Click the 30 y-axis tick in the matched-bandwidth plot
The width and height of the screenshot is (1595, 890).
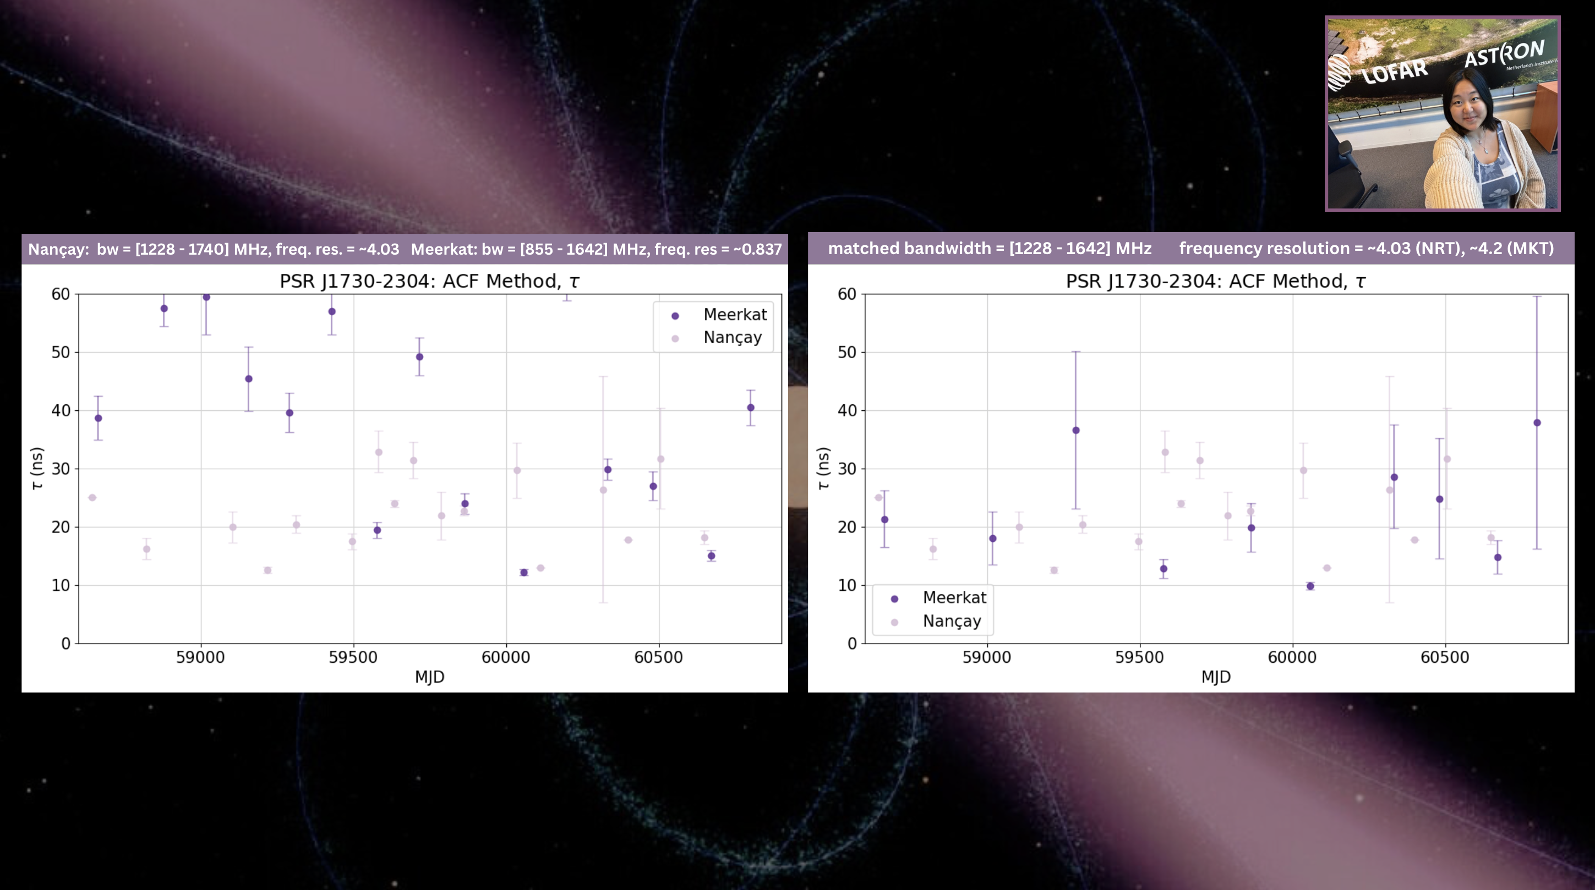point(847,469)
